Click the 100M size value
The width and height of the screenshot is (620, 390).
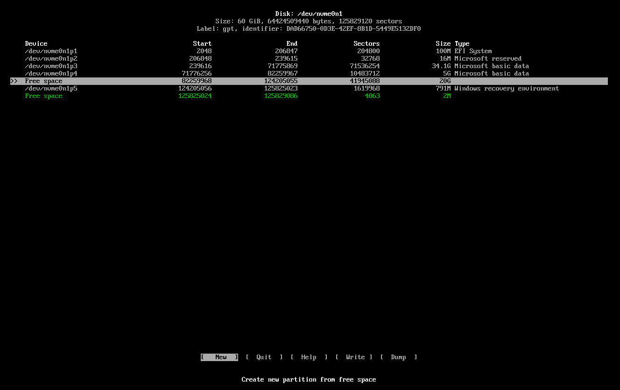coord(444,51)
